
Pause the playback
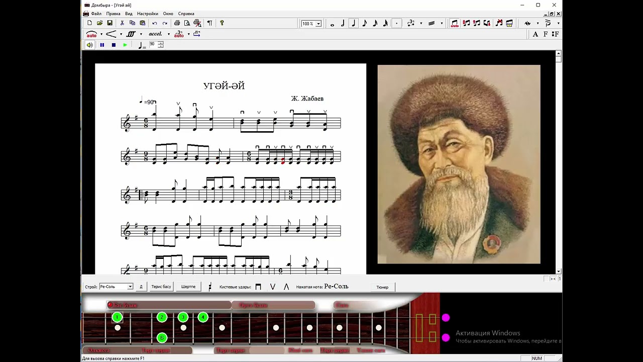click(102, 45)
